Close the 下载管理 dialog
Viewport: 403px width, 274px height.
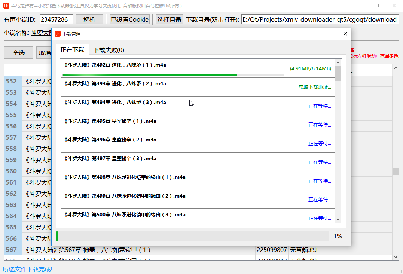coord(345,34)
